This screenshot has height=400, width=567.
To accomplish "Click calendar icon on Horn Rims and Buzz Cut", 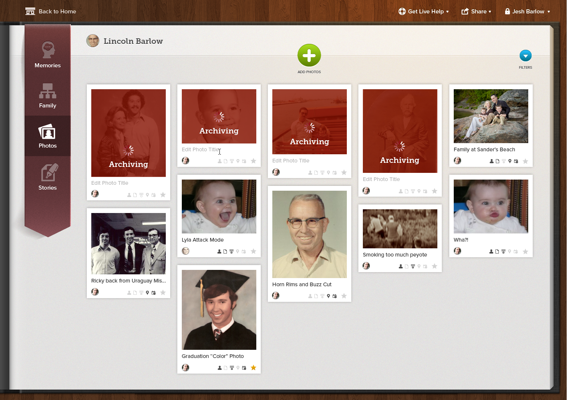I will point(335,296).
